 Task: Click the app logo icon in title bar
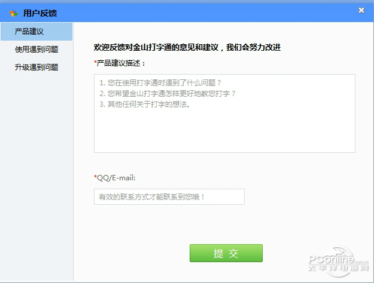tap(14, 13)
